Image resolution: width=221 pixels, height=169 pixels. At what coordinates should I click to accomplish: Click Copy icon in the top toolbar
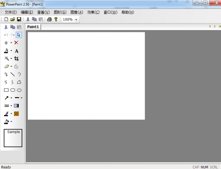coord(34,19)
